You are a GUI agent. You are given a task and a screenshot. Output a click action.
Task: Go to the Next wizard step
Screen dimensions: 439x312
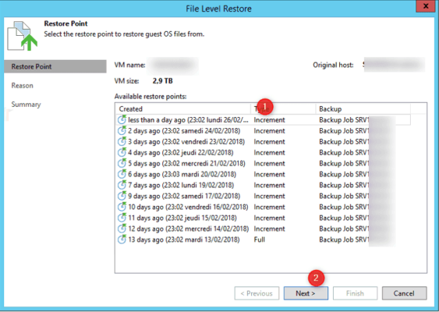tap(306, 293)
